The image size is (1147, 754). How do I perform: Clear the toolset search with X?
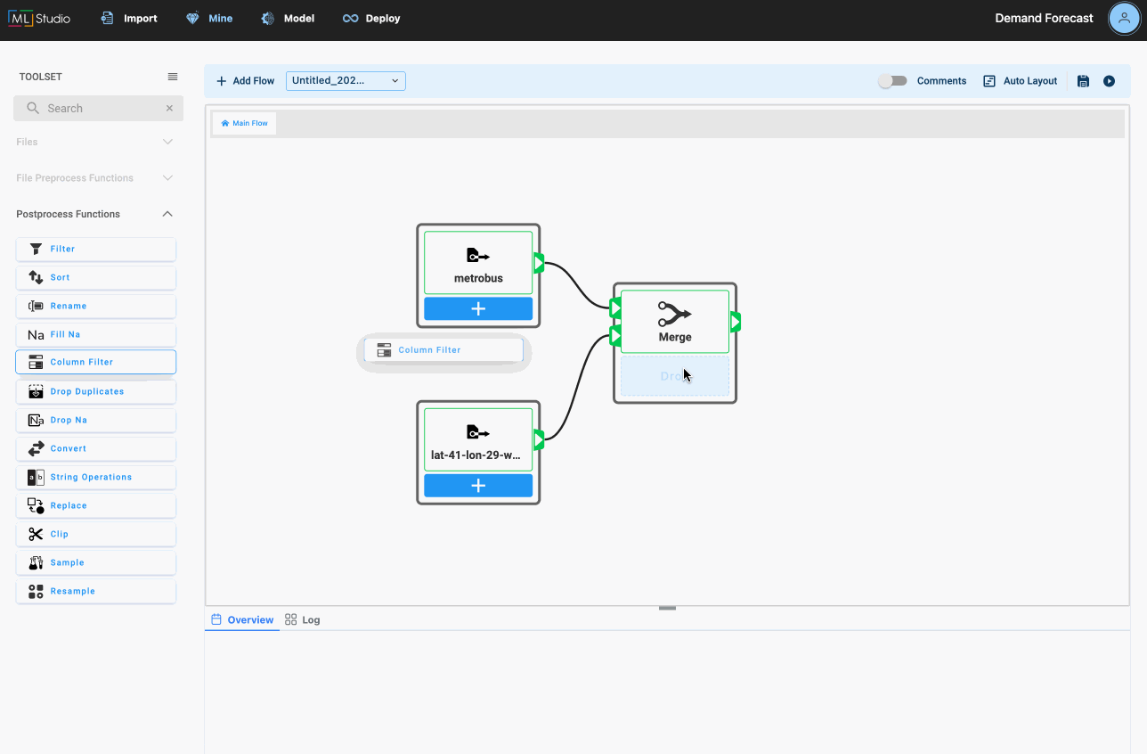[169, 108]
